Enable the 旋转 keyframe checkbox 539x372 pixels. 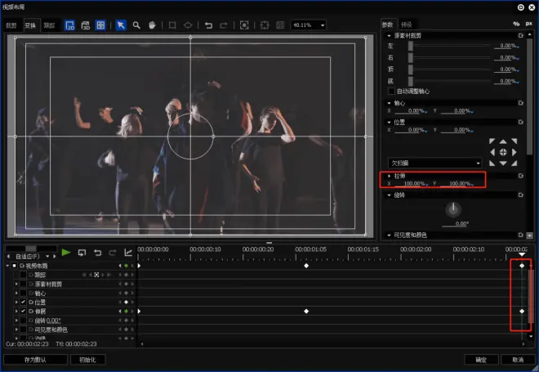pos(23,320)
